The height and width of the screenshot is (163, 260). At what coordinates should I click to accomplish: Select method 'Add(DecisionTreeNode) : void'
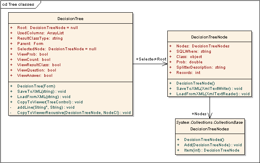click(x=213, y=145)
